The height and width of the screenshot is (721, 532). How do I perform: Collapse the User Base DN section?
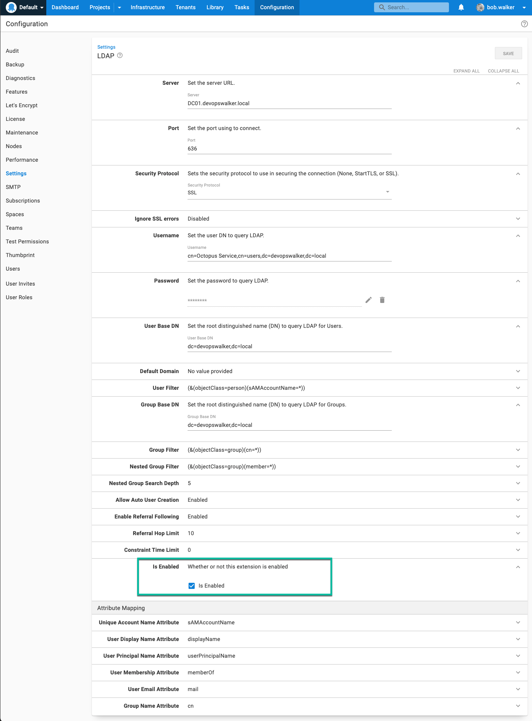(518, 326)
